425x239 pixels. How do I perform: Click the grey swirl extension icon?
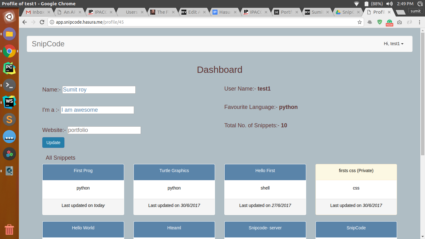[409, 22]
